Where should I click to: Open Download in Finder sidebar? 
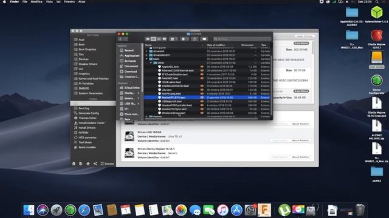pyautogui.click(x=128, y=71)
